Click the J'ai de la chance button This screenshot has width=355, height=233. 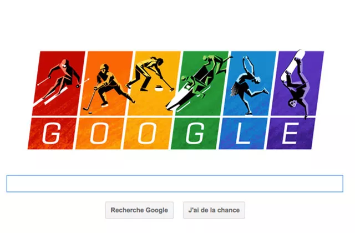(214, 210)
